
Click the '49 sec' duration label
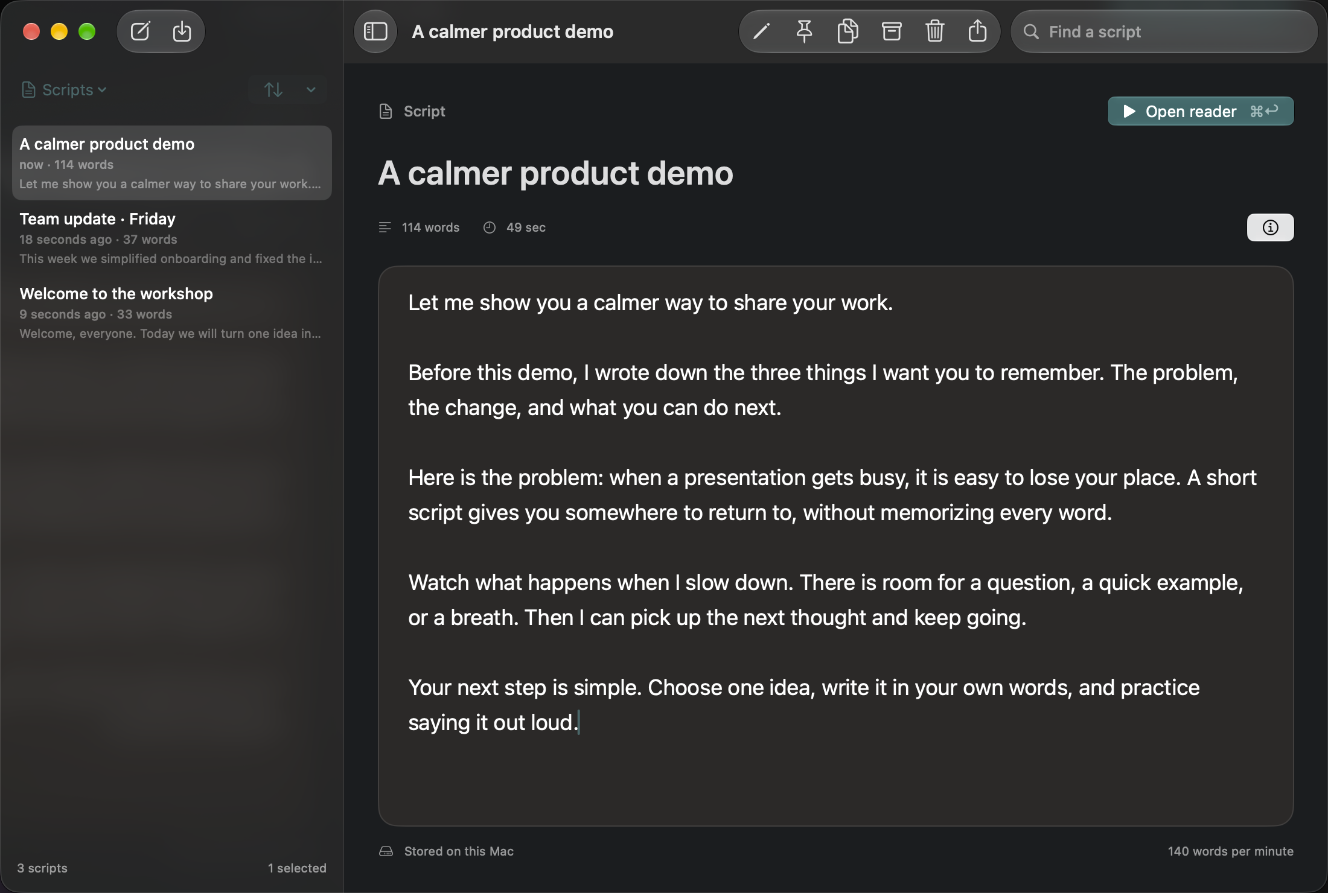[x=526, y=227]
